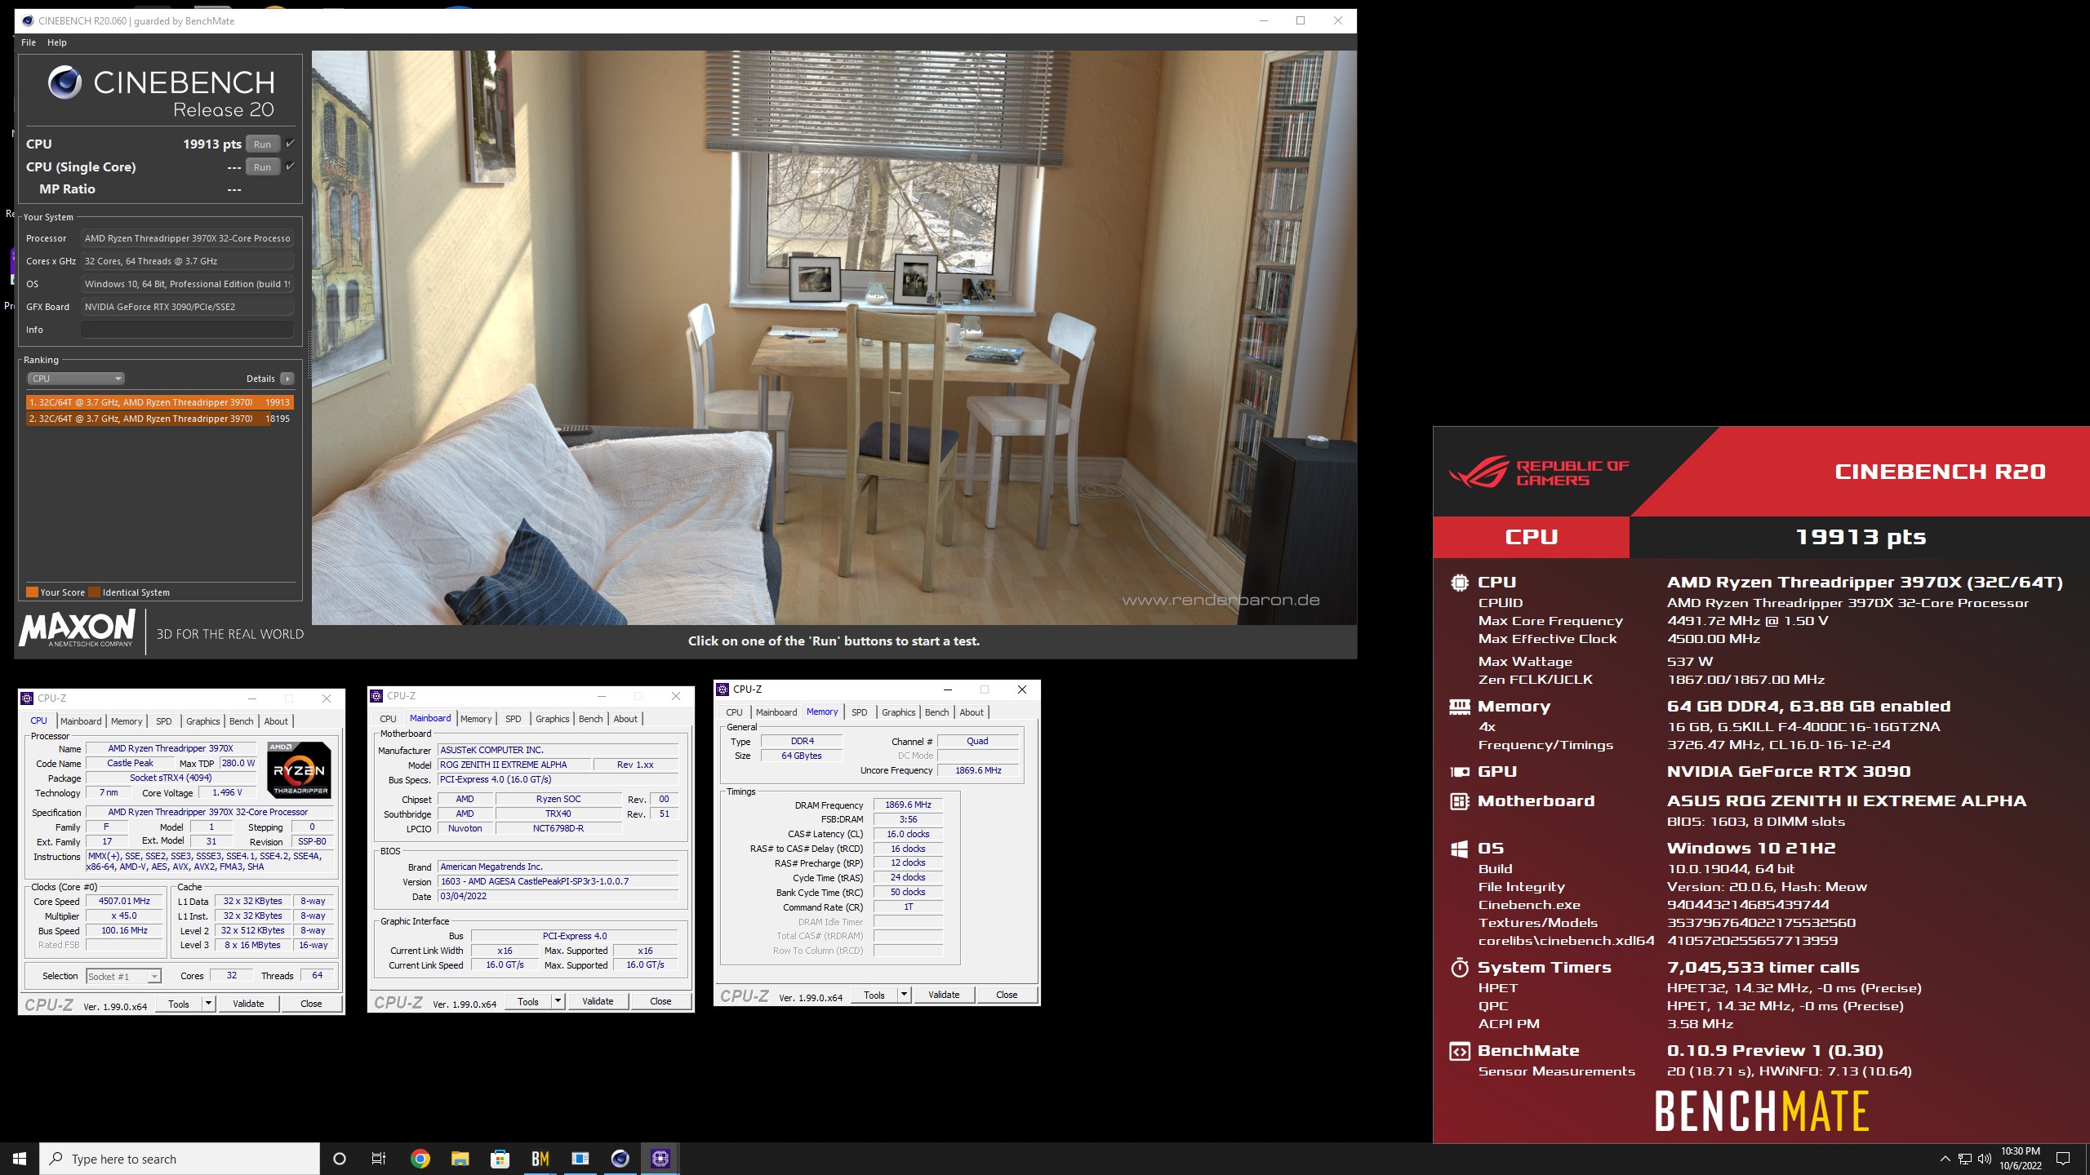This screenshot has height=1175, width=2090.
Task: Expand Tools dropdown arrow in first CPU-Z
Action: pos(209,1004)
